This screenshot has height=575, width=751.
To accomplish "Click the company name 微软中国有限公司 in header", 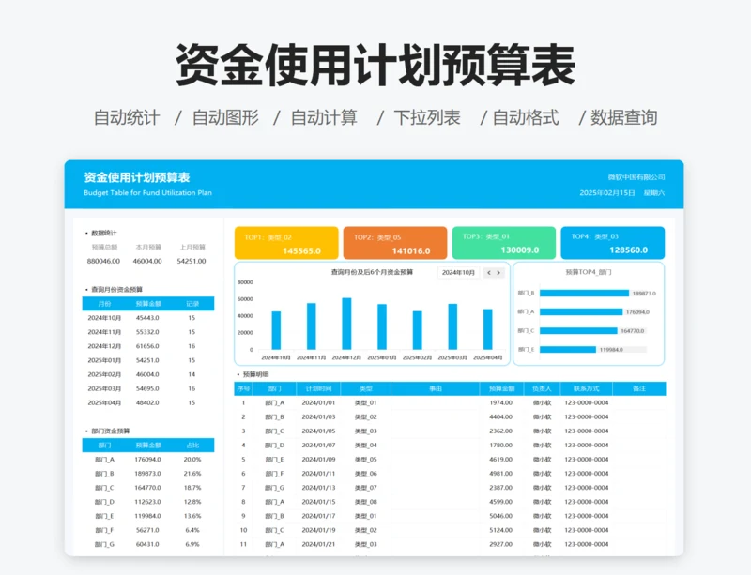I will coord(636,177).
